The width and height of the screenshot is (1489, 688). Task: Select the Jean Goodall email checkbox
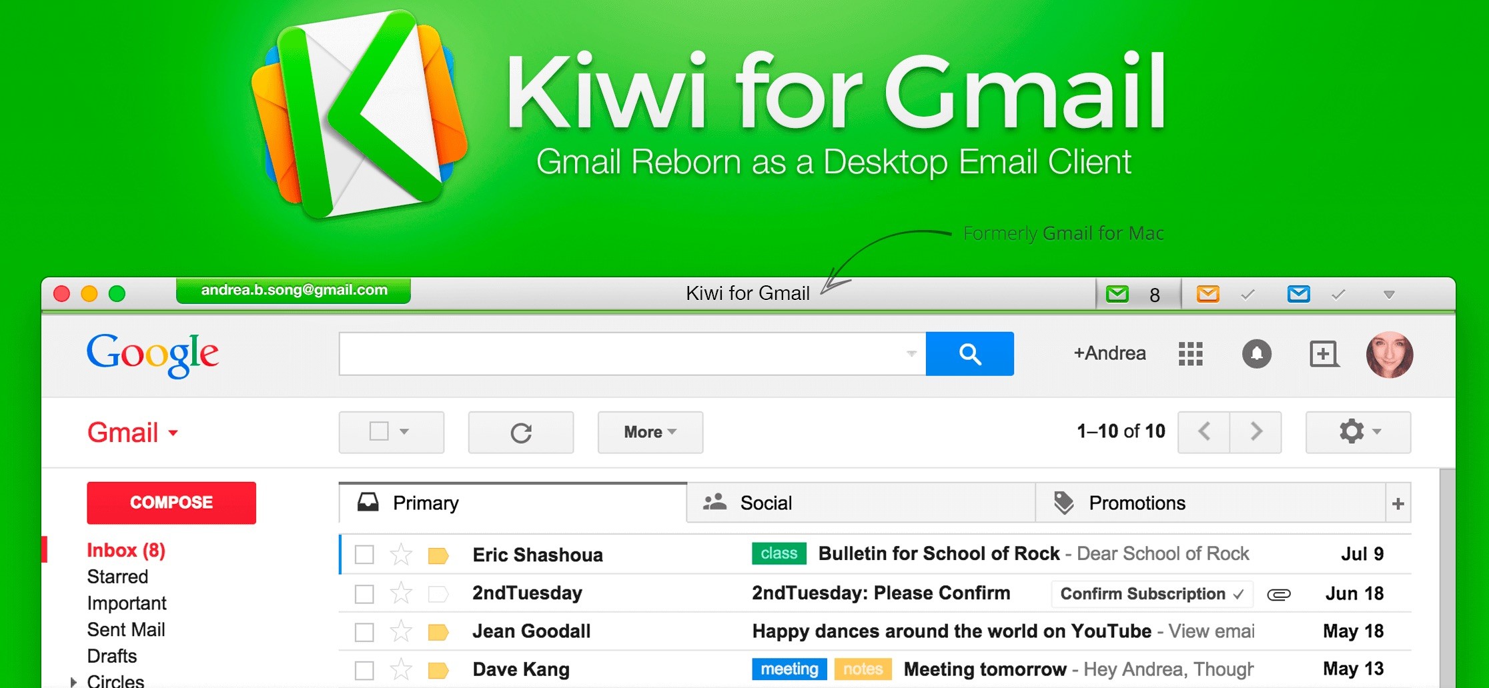tap(364, 632)
